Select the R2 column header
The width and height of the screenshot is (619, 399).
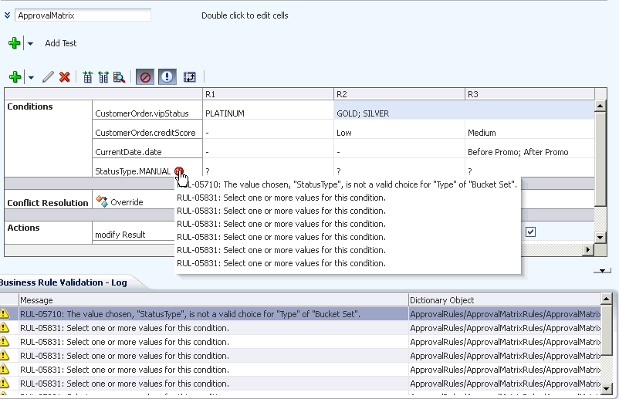tap(399, 94)
